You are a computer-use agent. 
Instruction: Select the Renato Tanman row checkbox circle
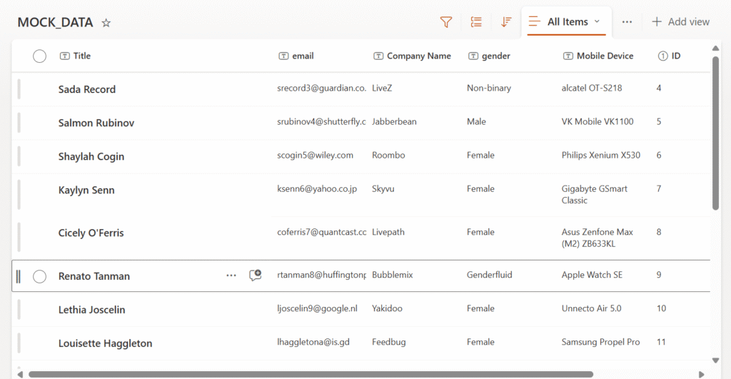point(40,276)
